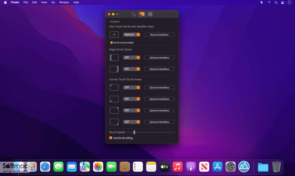Click the left edge scroll zone icon
The width and height of the screenshot is (295, 176).
pos(114,58)
